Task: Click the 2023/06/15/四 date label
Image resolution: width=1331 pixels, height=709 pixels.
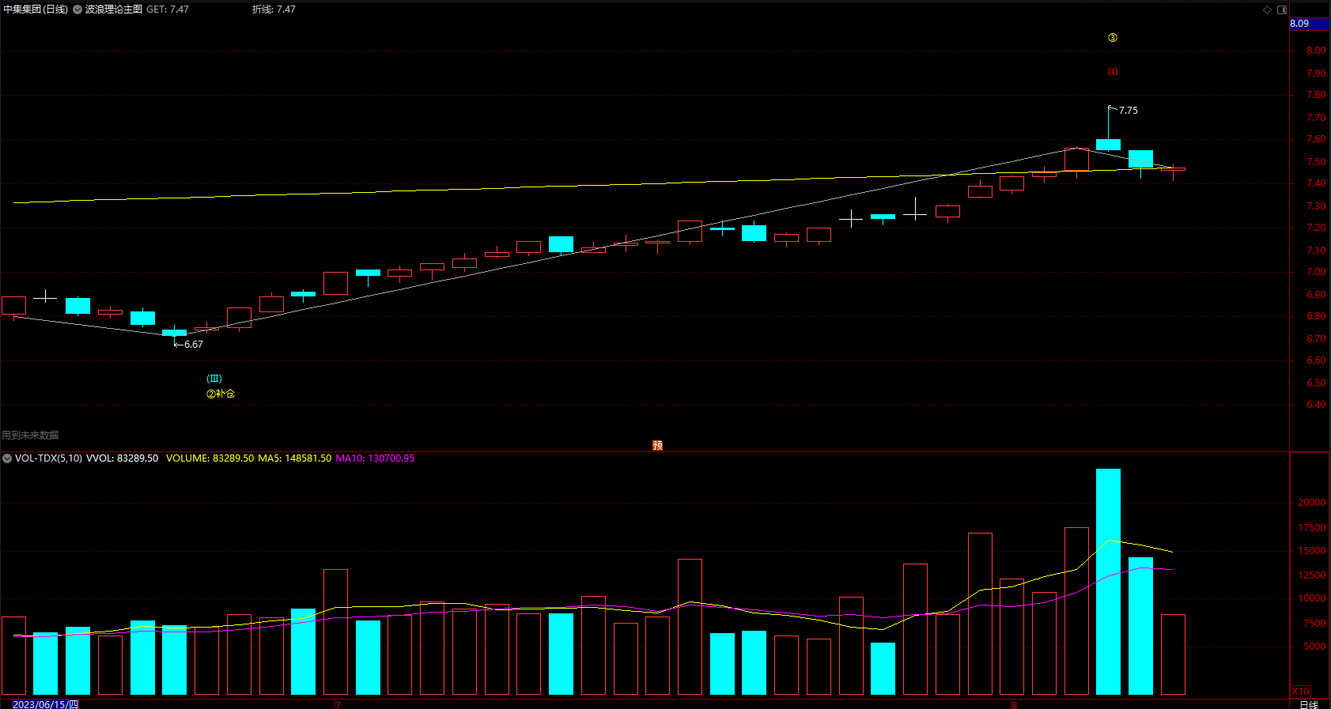Action: tap(45, 704)
